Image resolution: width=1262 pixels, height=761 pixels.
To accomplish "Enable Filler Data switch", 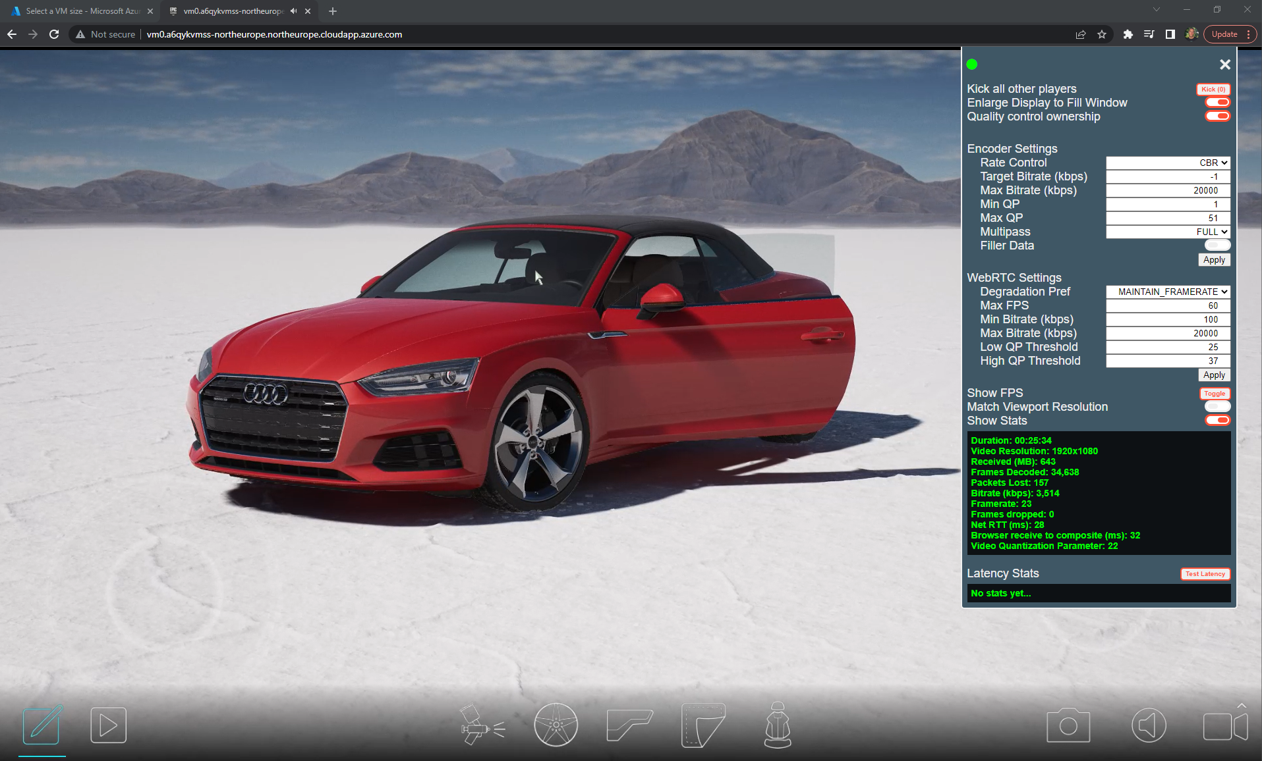I will pos(1218,245).
